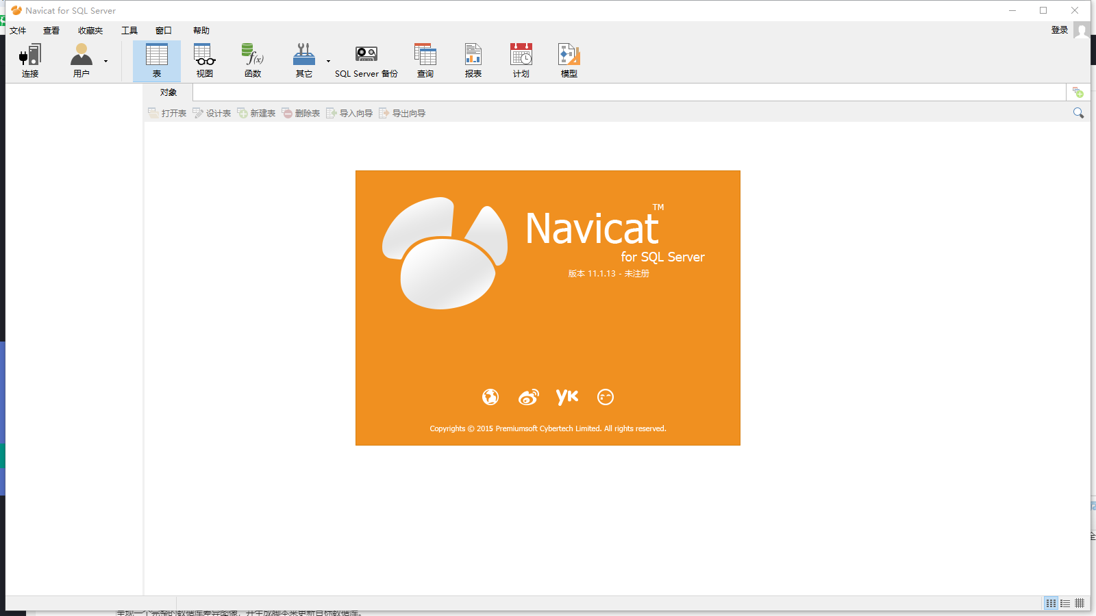Toggle detail list view in the status bar
The width and height of the screenshot is (1096, 616).
[1065, 603]
